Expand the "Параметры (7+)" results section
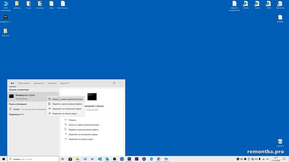 (16, 114)
